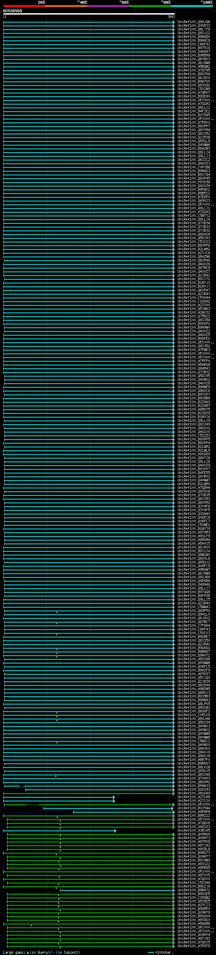This screenshot has width=216, height=955.
Task: Click the white query sequence ruler bar
Action: pyautogui.click(x=89, y=14)
